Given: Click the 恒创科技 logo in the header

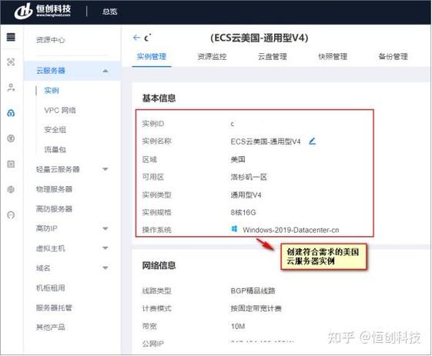Looking at the screenshot, I should pos(42,11).
